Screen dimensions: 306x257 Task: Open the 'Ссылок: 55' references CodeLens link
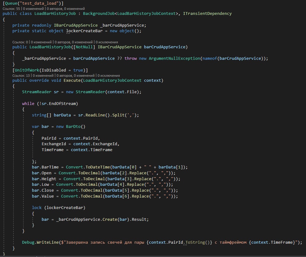(x=11, y=9)
